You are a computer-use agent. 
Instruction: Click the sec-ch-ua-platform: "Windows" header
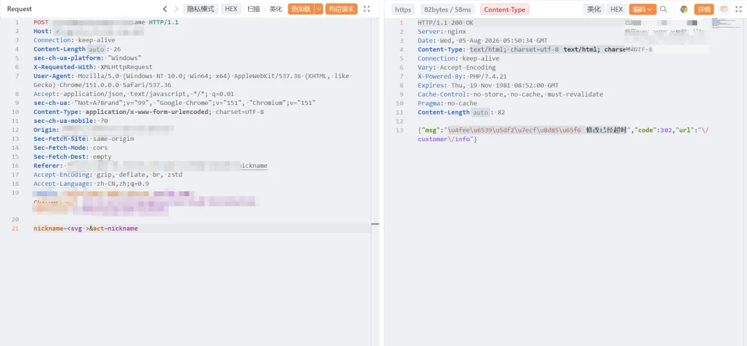point(87,58)
